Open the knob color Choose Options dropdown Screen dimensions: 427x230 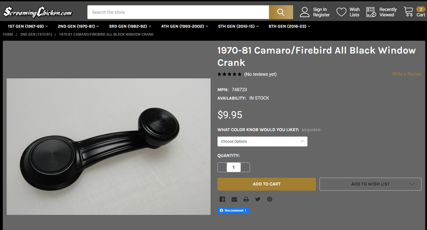pyautogui.click(x=263, y=141)
